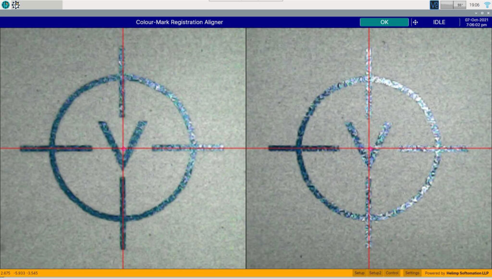Click the globe web browser icon
The height and width of the screenshot is (279, 492).
point(6,5)
